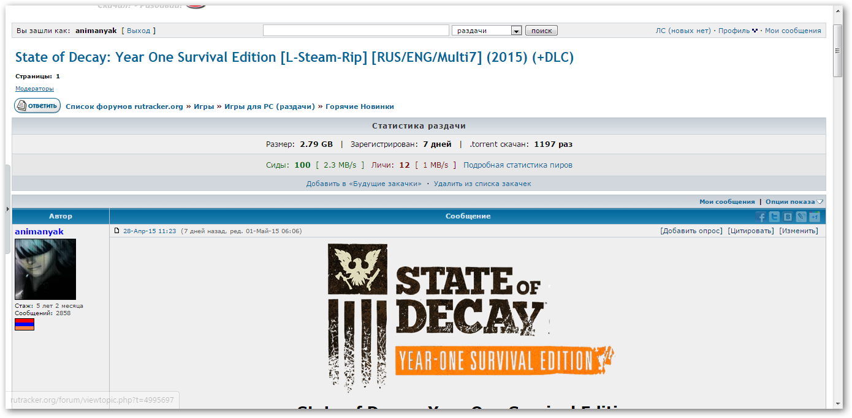The width and height of the screenshot is (852, 418).
Task: Click inside the search text field
Action: pos(356,31)
